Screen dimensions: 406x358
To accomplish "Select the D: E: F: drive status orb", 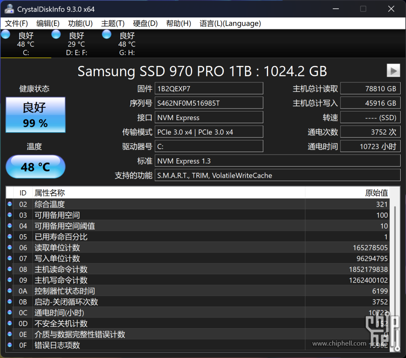I will click(56, 34).
